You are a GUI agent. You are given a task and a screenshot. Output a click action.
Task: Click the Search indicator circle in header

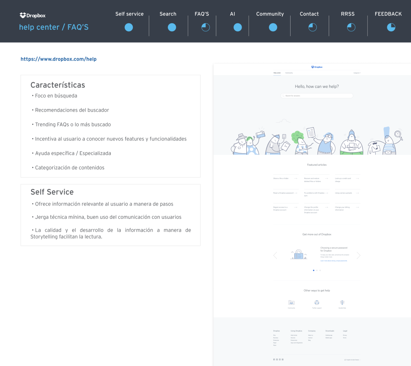pos(172,27)
